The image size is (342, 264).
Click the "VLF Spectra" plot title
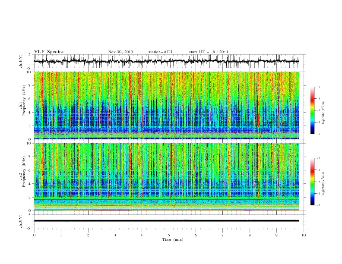(x=49, y=52)
